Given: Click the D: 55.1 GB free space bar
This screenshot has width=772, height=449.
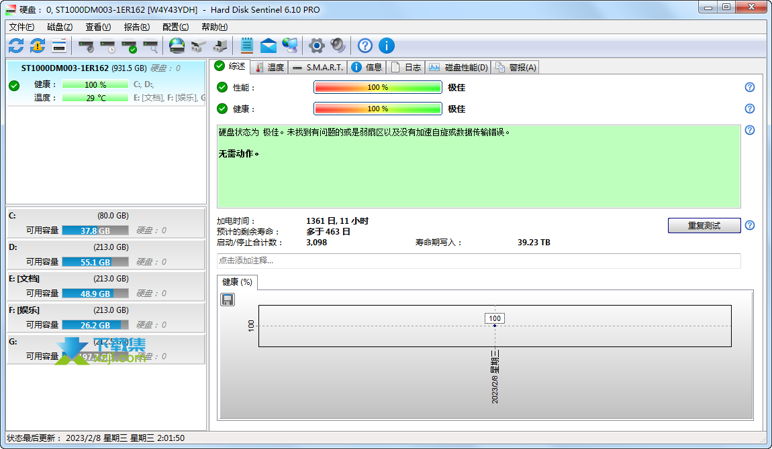Looking at the screenshot, I should pos(95,262).
